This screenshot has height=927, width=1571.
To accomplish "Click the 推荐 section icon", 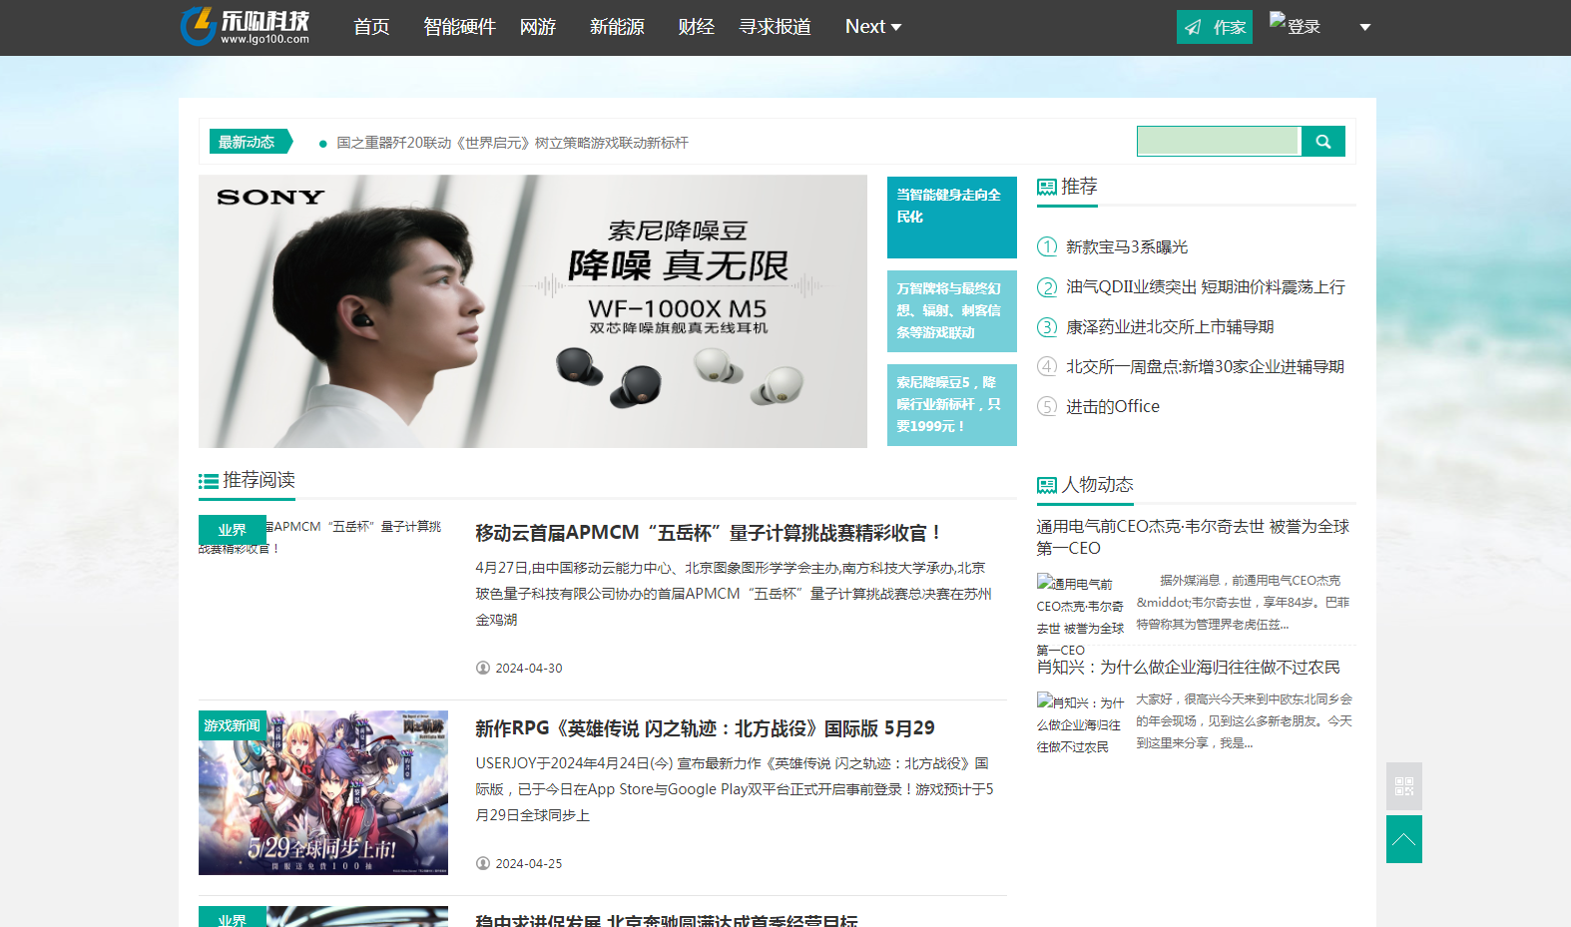I will 1047,187.
